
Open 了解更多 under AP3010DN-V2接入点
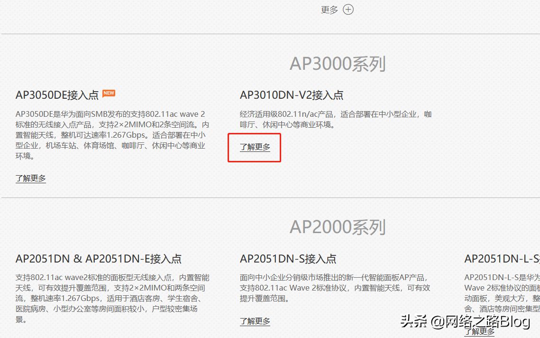255,147
